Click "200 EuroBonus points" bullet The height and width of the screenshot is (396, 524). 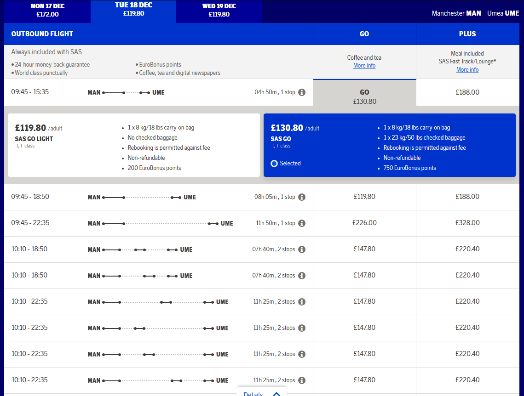click(154, 168)
